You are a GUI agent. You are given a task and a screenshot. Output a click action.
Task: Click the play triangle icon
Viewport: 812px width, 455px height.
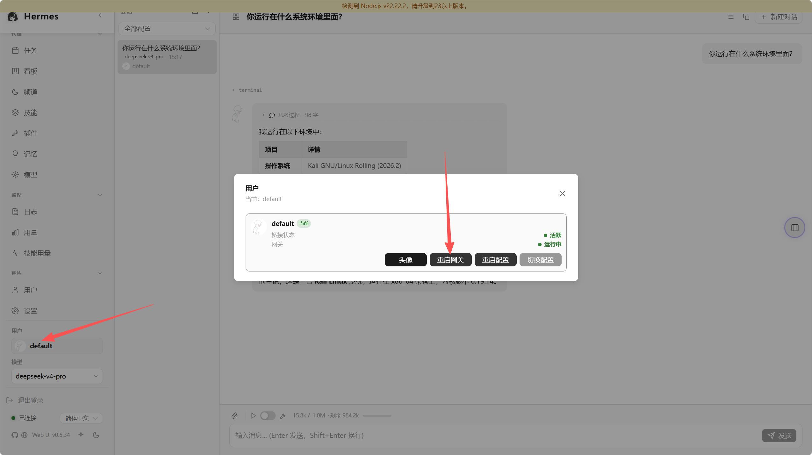[x=253, y=415]
